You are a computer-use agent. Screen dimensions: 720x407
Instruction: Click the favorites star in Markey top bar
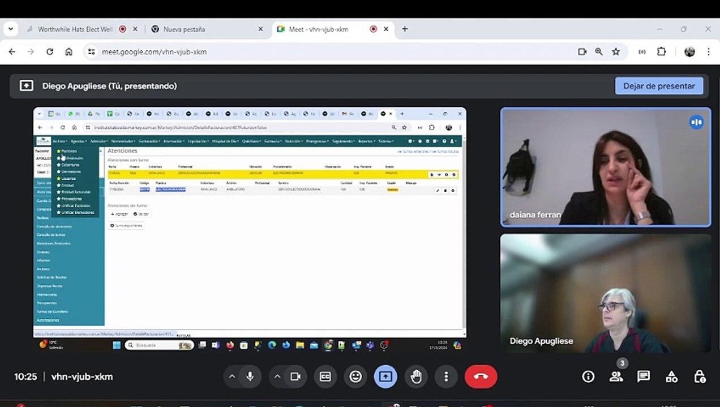coord(419,141)
